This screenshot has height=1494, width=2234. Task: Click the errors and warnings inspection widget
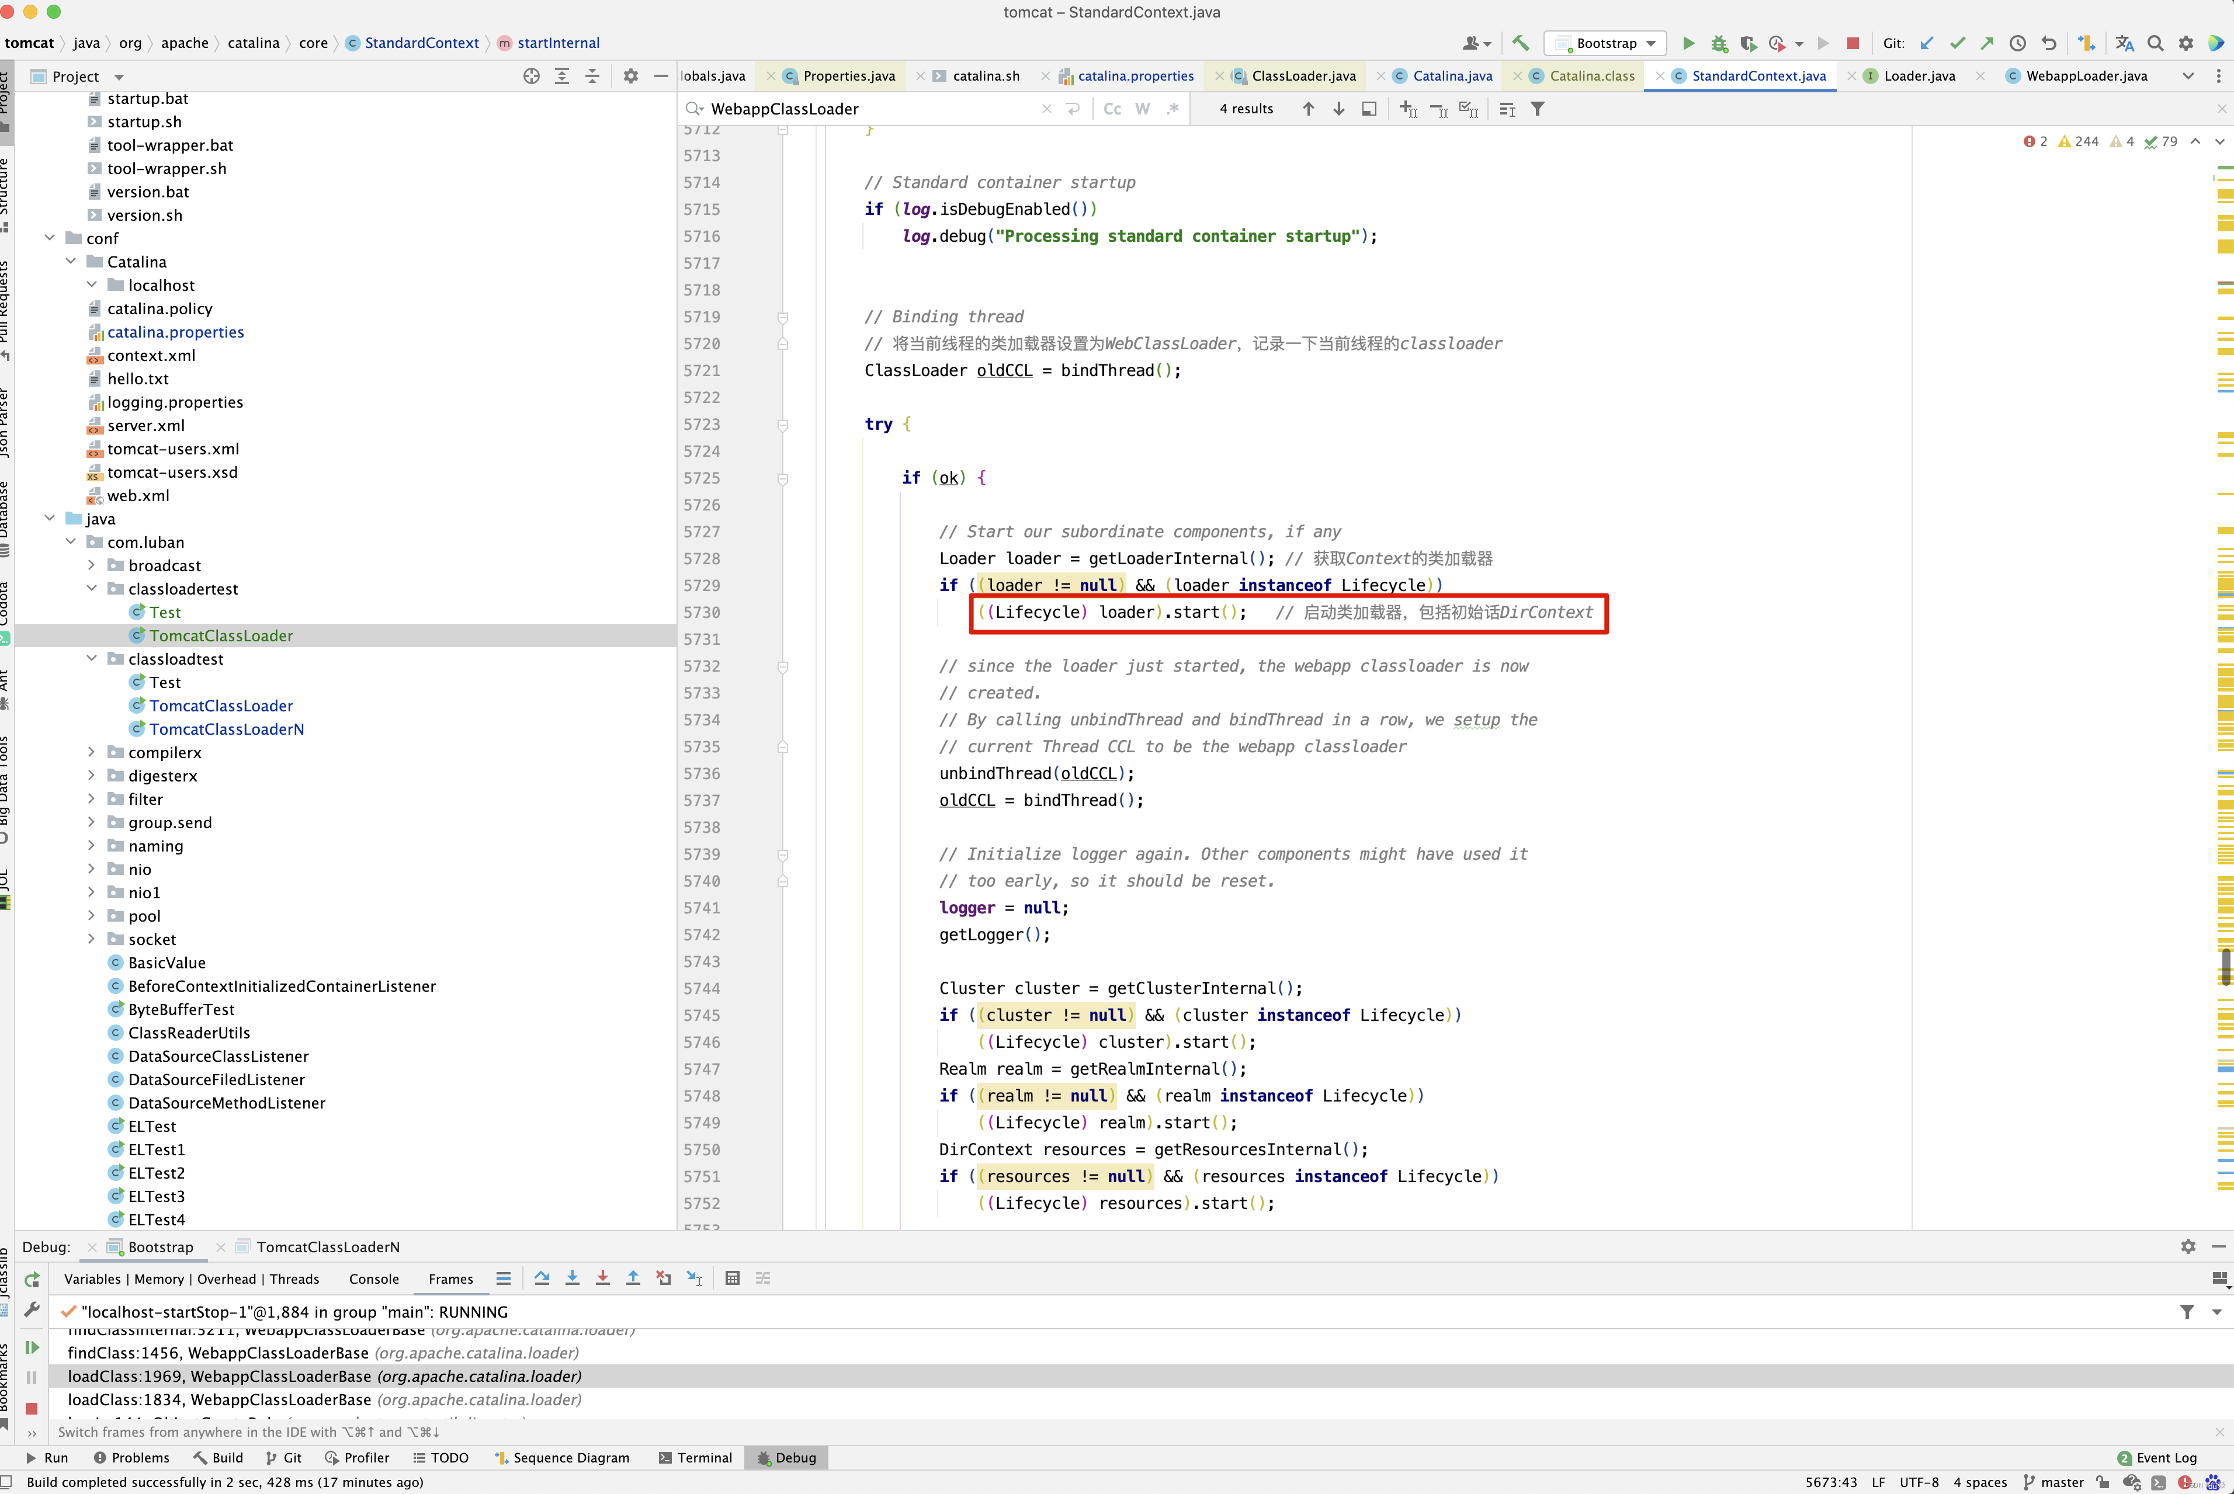pyautogui.click(x=2100, y=141)
